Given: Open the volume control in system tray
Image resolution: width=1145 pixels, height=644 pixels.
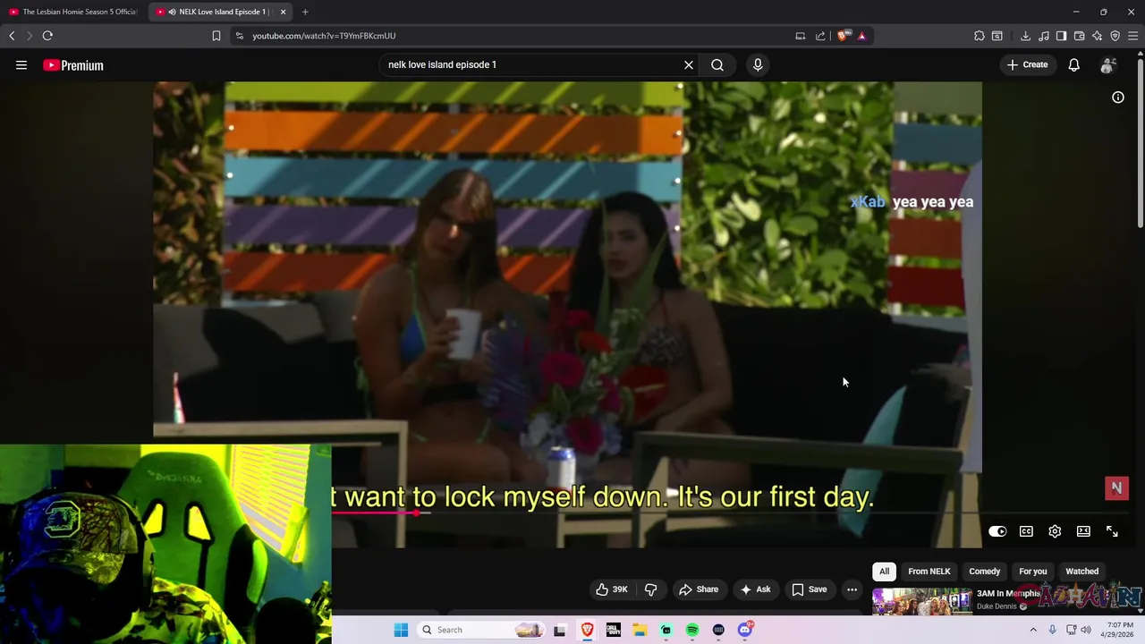Looking at the screenshot, I should (x=1086, y=630).
